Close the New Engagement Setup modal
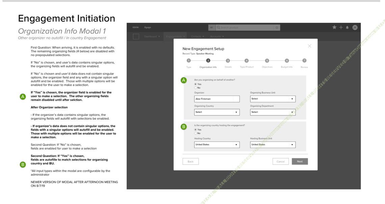The width and height of the screenshot is (385, 204). (309, 46)
